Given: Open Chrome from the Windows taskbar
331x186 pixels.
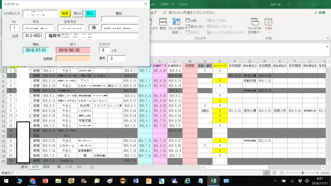Looking at the screenshot, I should [33, 181].
